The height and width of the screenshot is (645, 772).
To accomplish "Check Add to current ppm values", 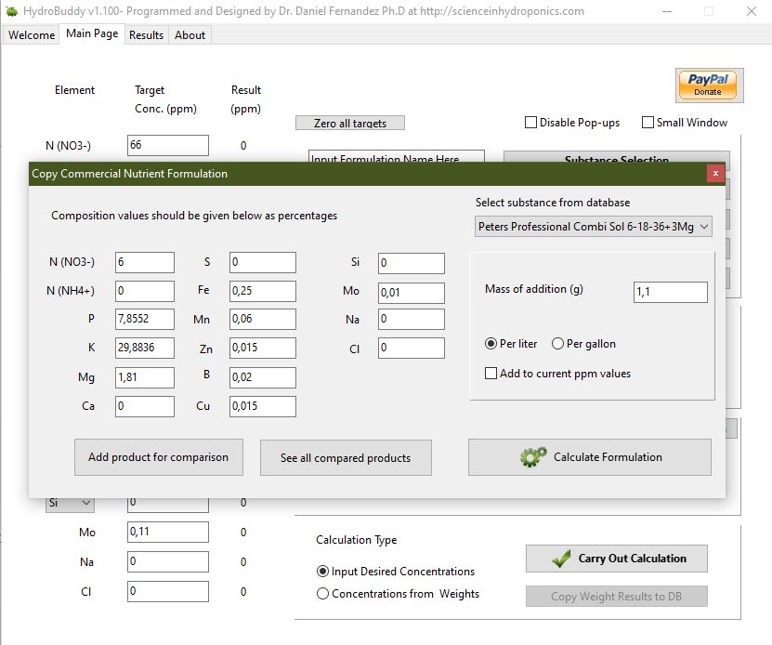I will pyautogui.click(x=491, y=374).
